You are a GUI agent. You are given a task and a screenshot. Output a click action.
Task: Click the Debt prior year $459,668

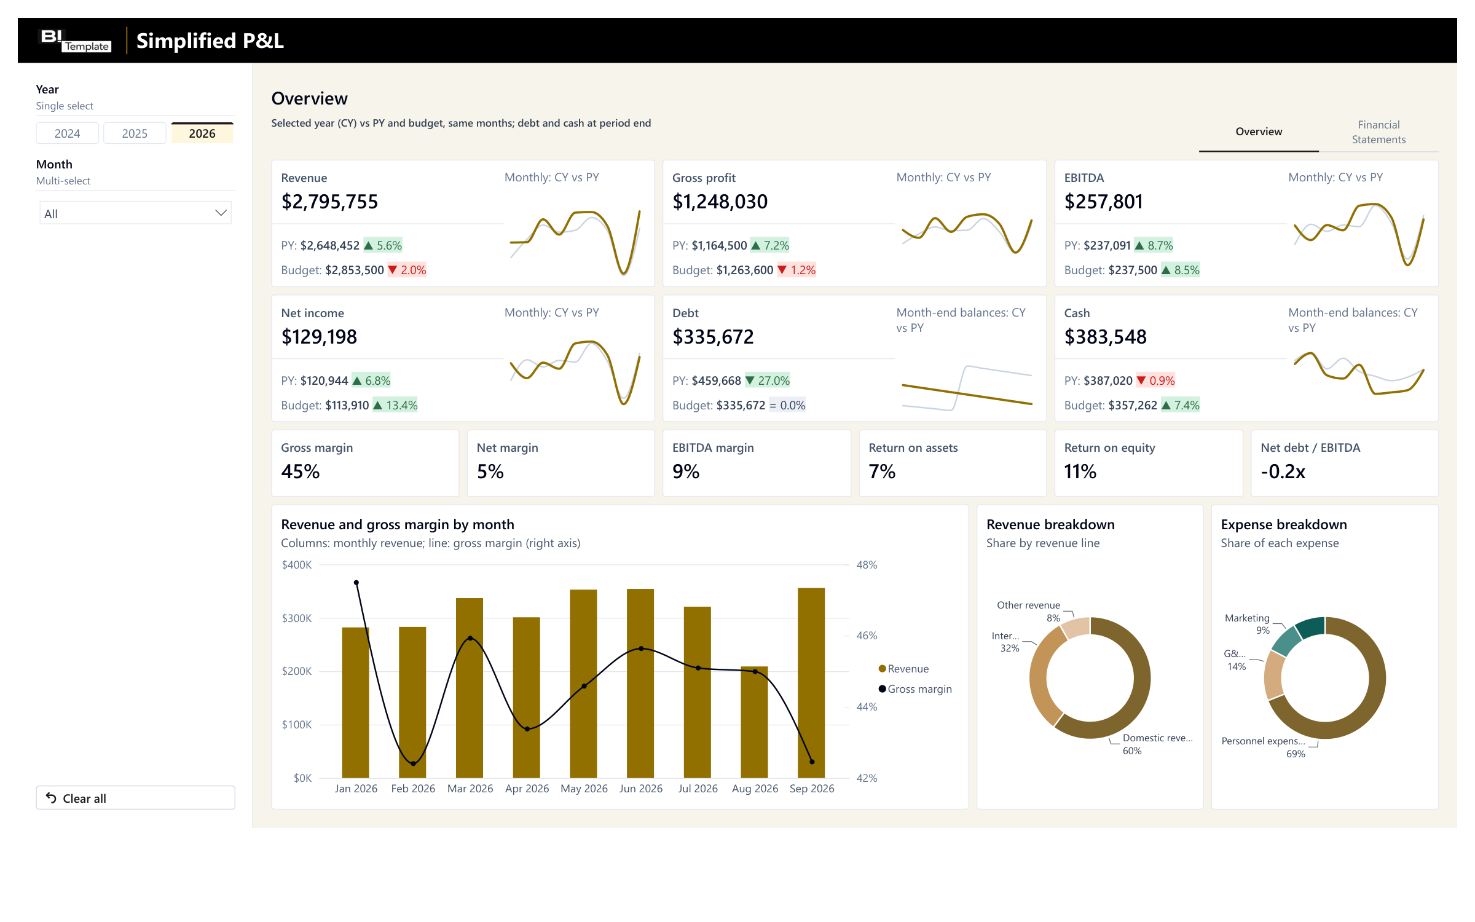coord(716,380)
